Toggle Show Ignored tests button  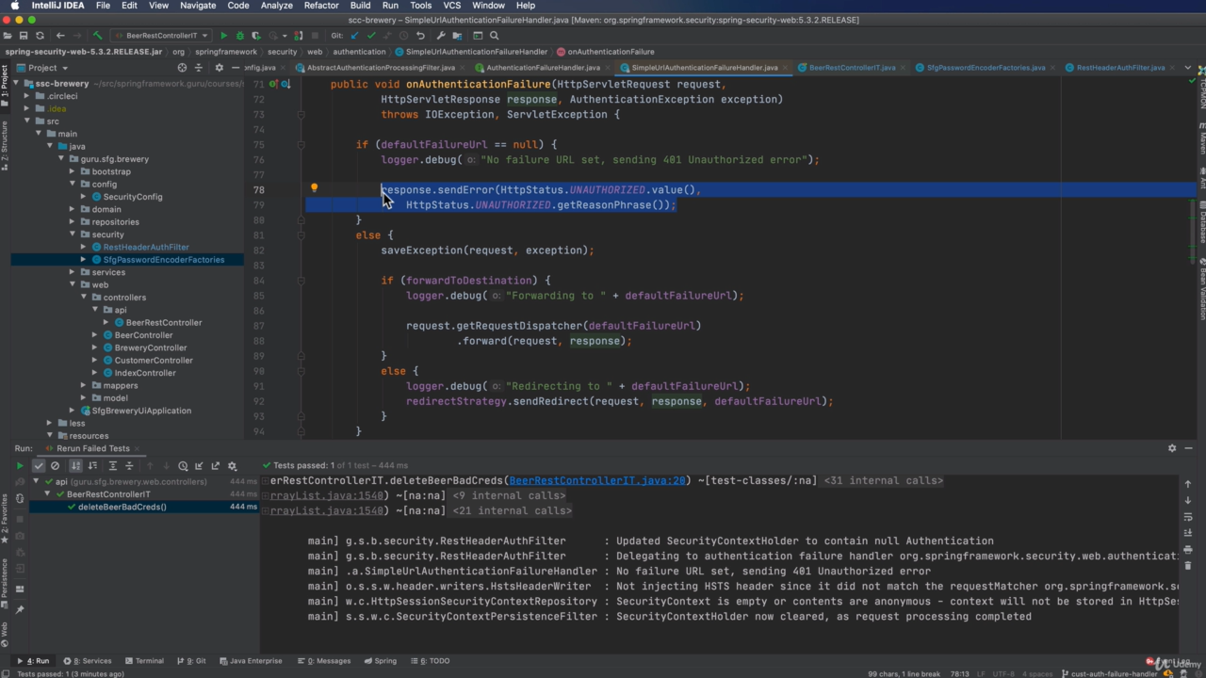[x=55, y=466]
